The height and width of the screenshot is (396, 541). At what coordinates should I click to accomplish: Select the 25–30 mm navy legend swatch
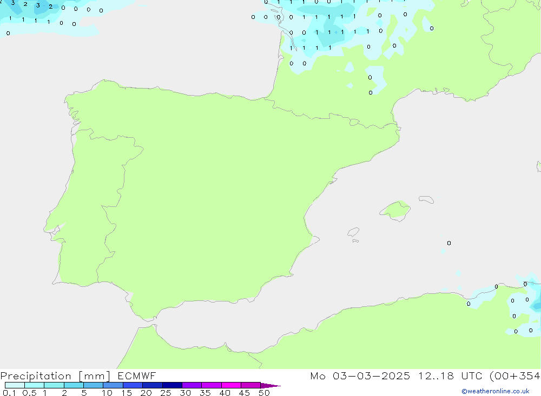[x=172, y=385]
